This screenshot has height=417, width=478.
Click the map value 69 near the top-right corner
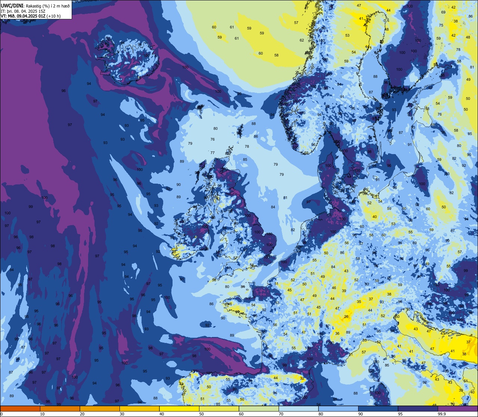tap(443, 12)
